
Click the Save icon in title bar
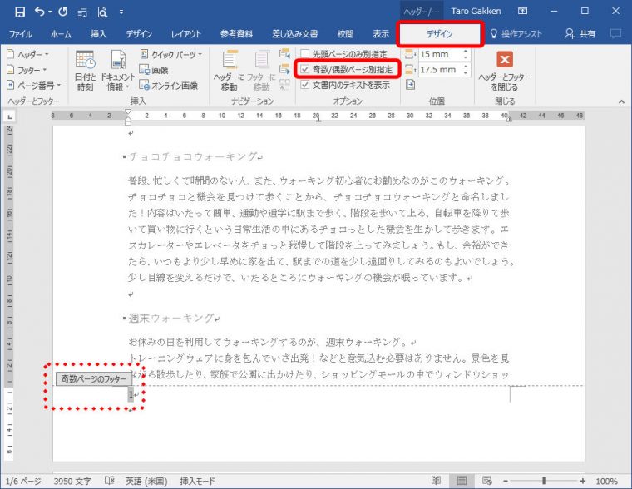pos(20,12)
